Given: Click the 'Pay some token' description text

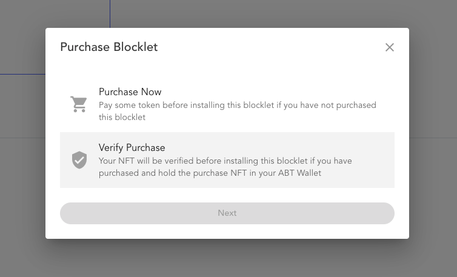Looking at the screenshot, I should [x=237, y=105].
